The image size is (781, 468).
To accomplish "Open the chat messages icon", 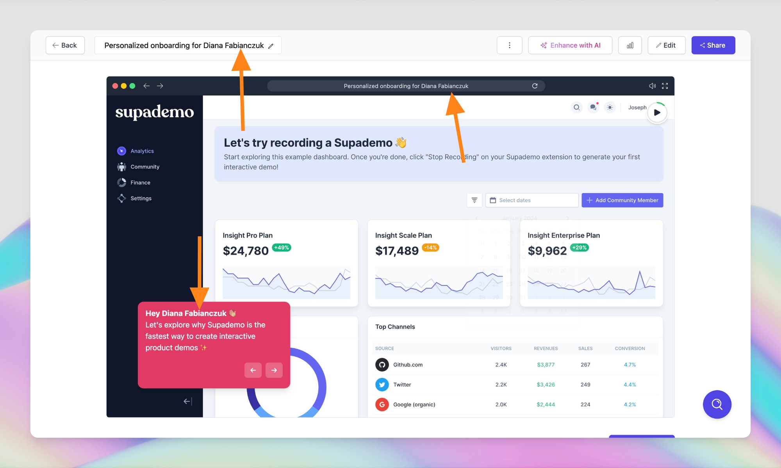I will (593, 107).
